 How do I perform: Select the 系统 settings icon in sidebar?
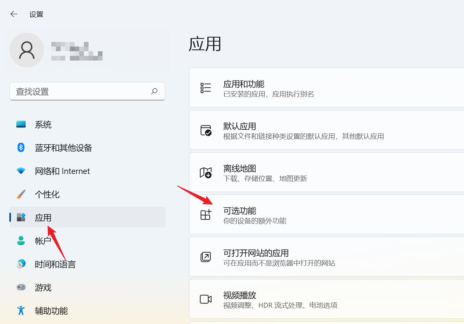tap(21, 124)
